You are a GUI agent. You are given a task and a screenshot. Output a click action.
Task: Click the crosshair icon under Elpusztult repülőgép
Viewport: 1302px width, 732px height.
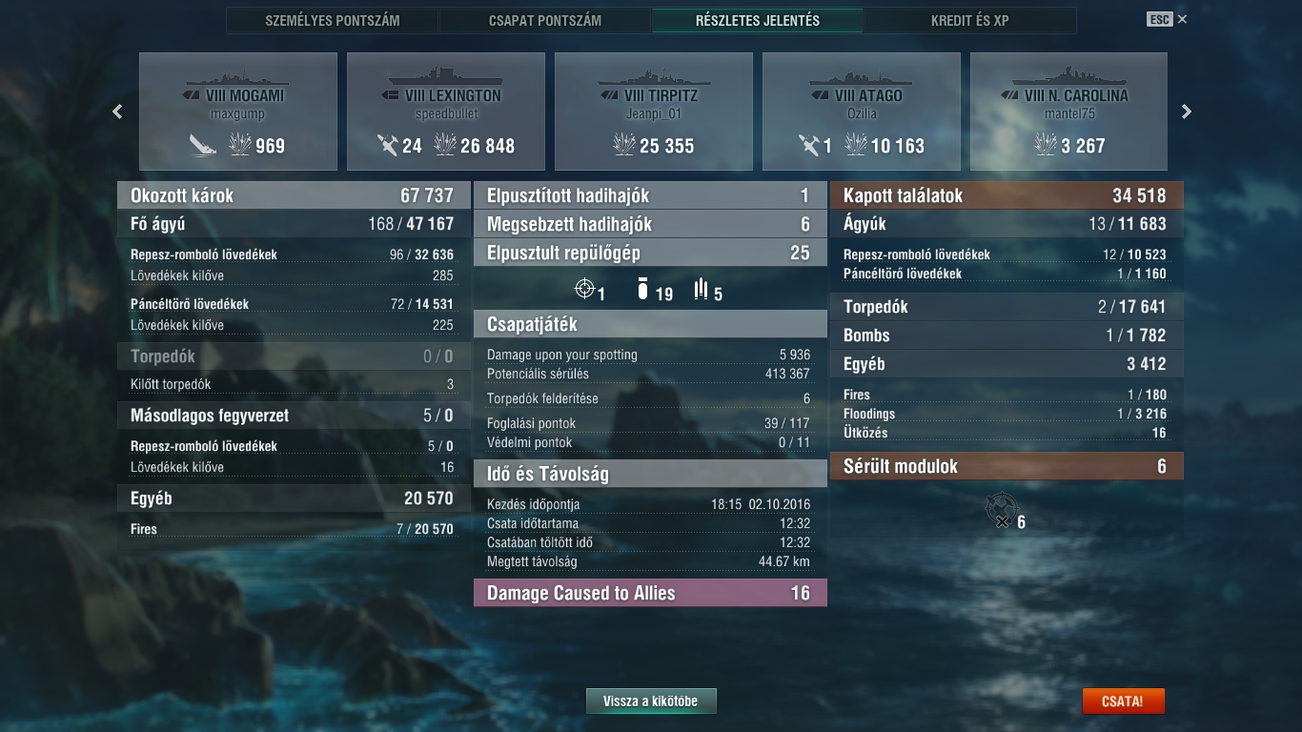584,288
